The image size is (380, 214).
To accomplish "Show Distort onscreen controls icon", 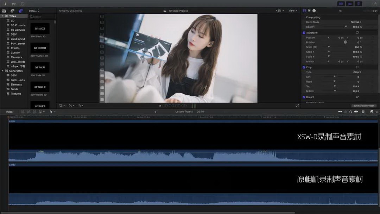I will pyautogui.click(x=357, y=97).
